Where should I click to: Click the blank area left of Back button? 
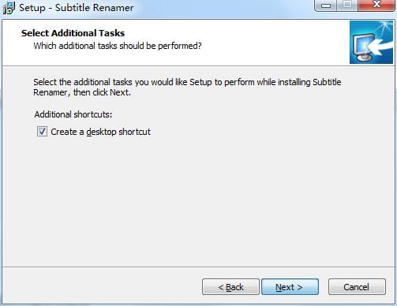click(101, 286)
